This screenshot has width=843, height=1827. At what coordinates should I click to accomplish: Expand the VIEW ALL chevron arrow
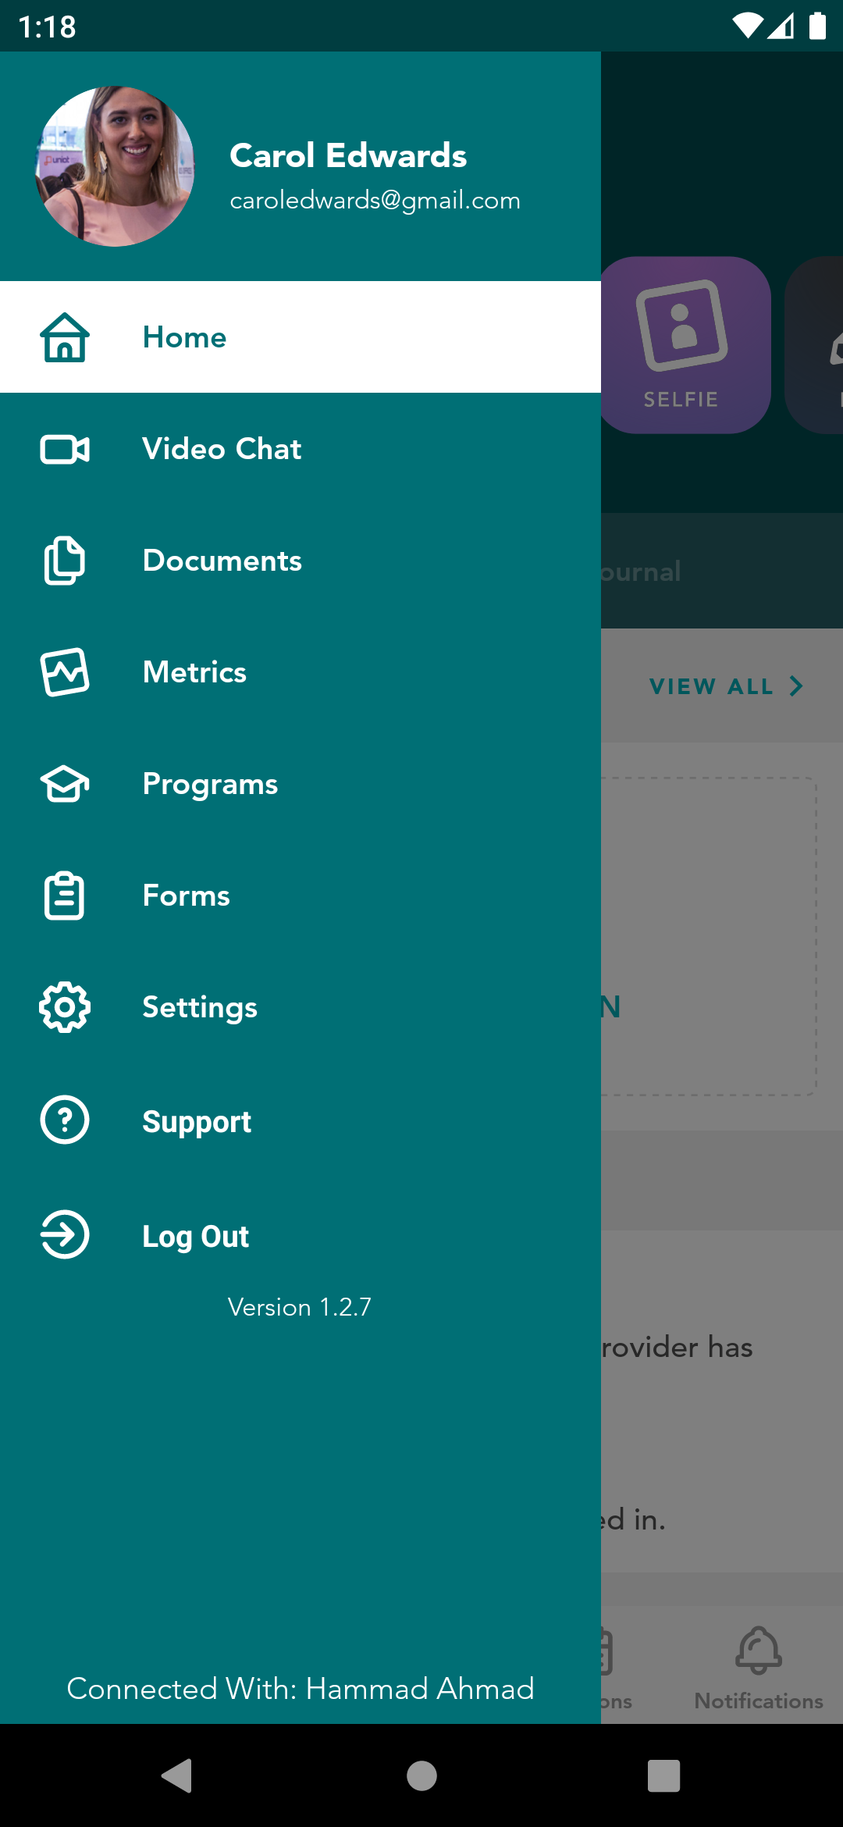[x=795, y=686]
